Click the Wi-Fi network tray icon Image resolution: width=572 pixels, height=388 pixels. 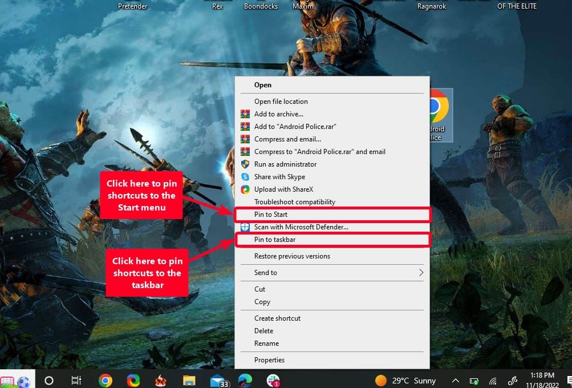coord(493,381)
